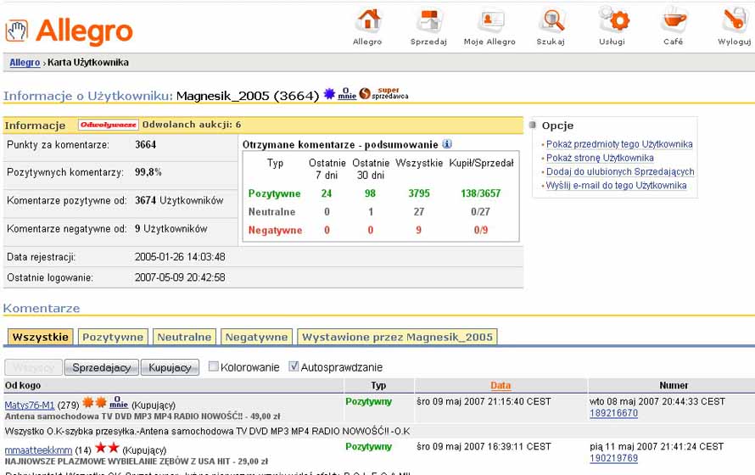Click the registration date 2005-01-26 14:03:48
The image size is (755, 475).
[180, 257]
